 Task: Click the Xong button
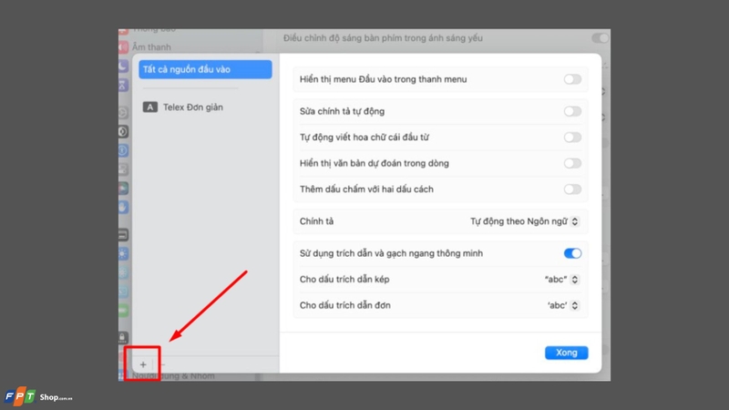566,353
